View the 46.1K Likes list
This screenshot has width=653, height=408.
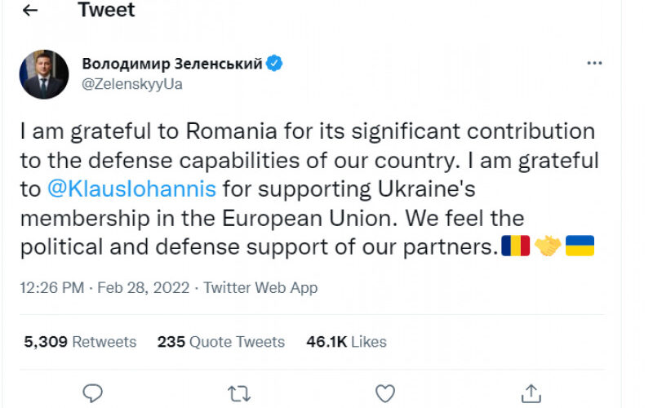[x=346, y=342]
